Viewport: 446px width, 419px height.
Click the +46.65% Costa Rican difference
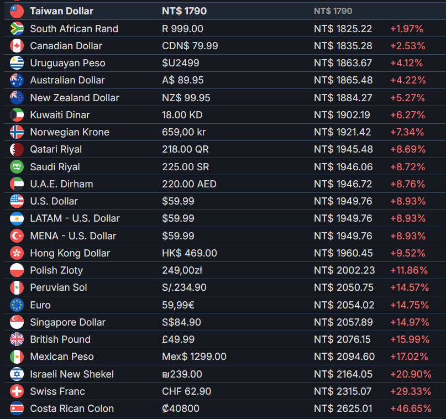coord(411,408)
